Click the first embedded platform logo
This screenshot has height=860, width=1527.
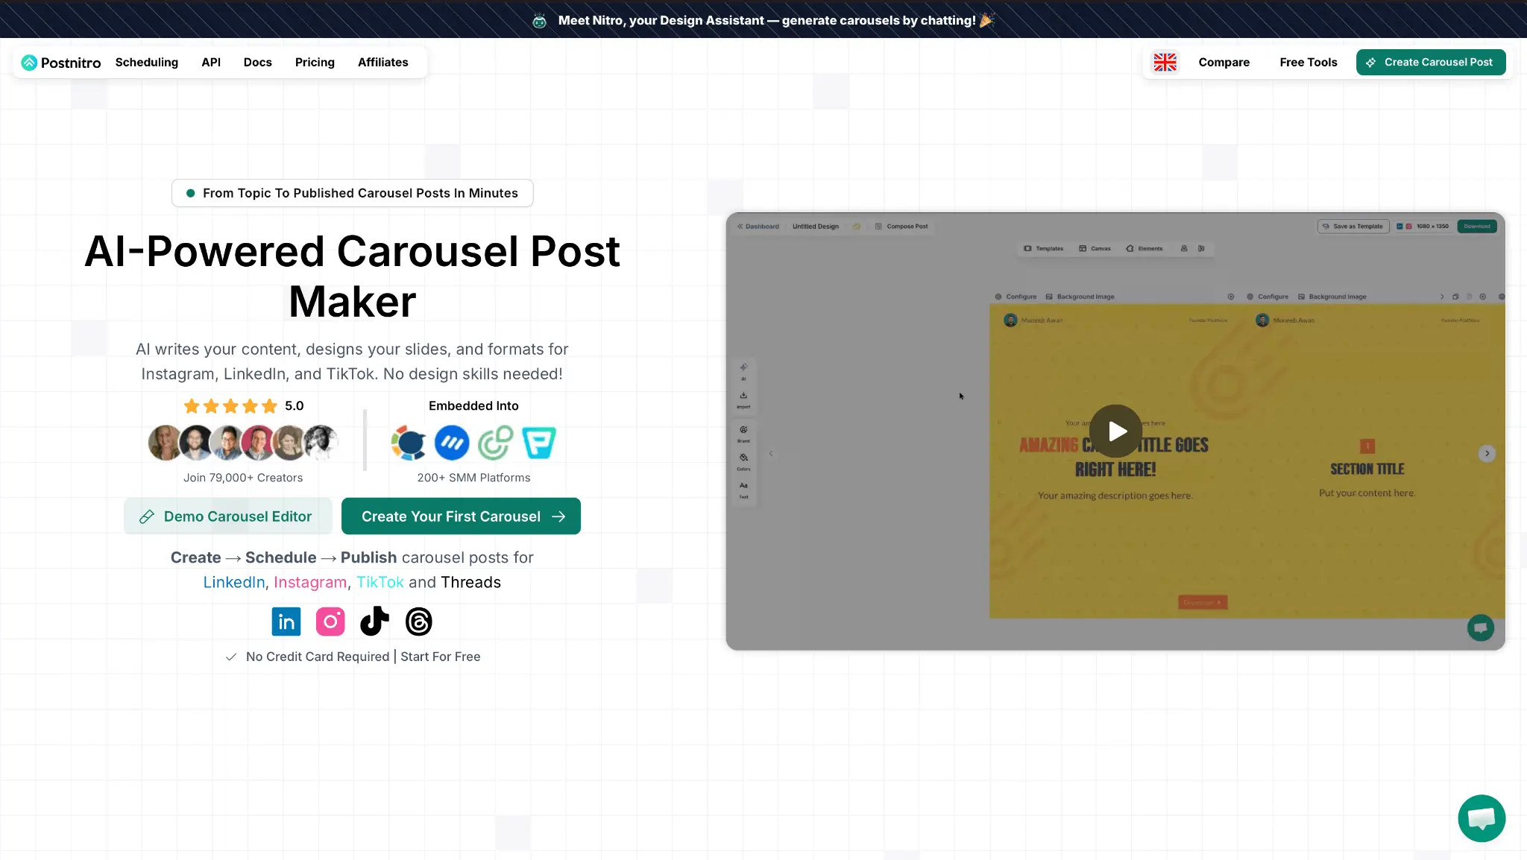click(x=409, y=443)
